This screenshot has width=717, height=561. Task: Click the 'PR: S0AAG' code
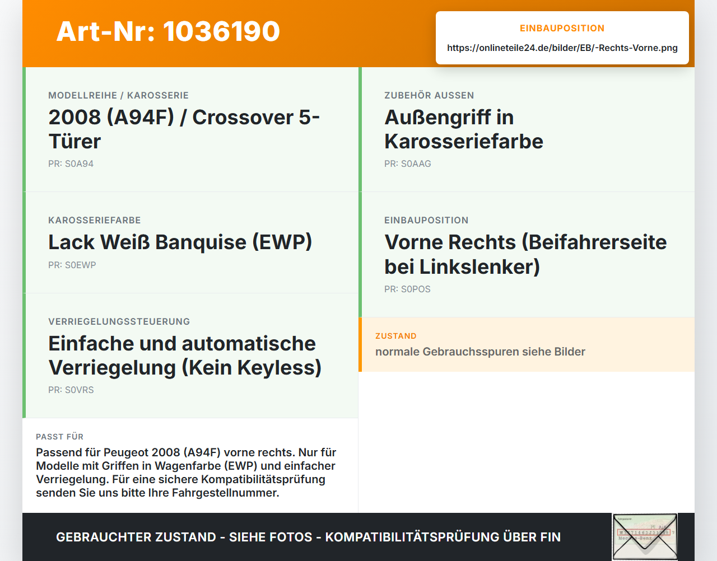(x=408, y=163)
